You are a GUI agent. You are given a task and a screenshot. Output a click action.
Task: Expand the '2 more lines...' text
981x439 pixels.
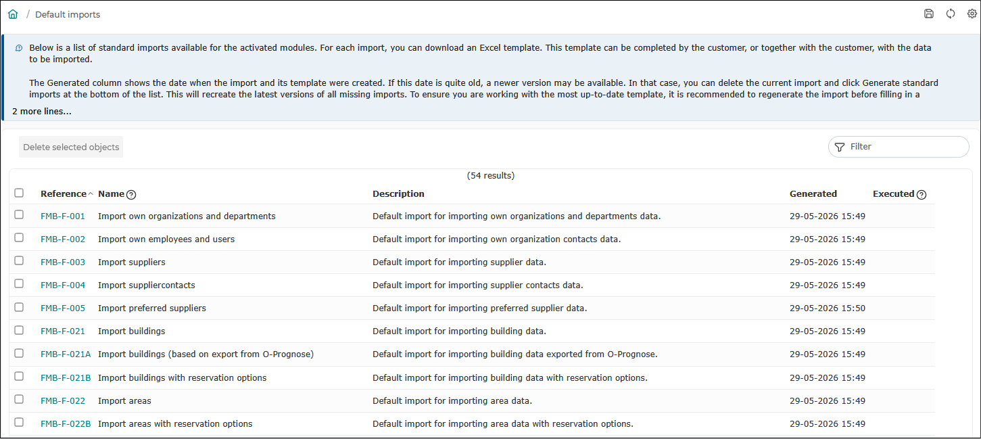click(42, 112)
